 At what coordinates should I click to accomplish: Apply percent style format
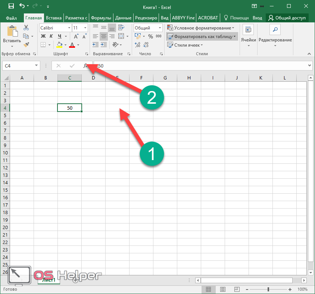pos(150,36)
